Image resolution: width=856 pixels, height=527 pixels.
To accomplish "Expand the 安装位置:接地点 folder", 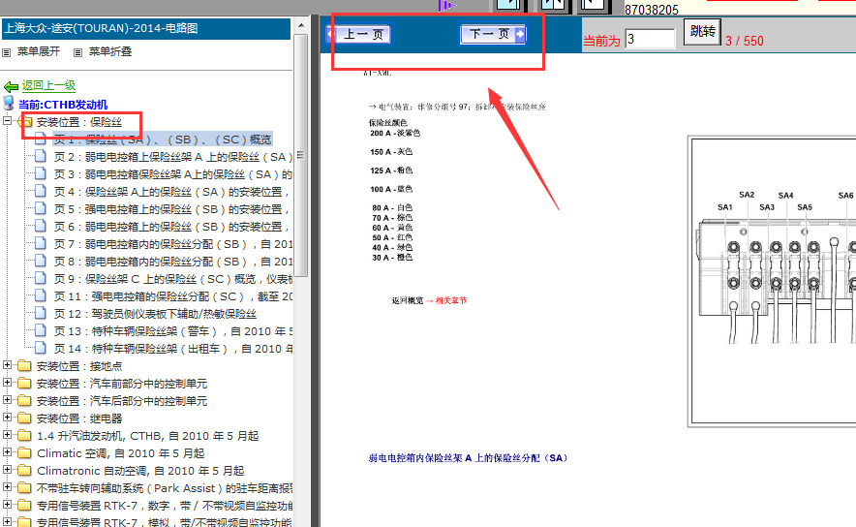I will point(7,365).
